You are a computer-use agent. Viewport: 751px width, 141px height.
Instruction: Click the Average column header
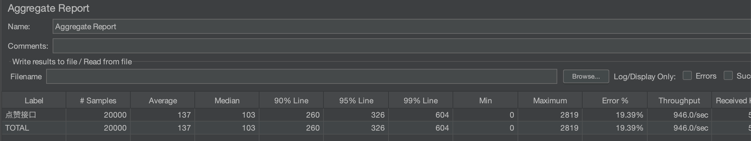click(x=163, y=101)
